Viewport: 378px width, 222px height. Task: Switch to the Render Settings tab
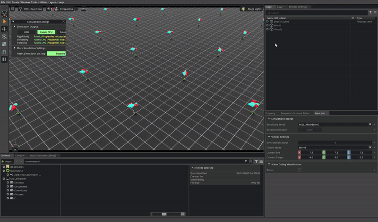point(298,7)
